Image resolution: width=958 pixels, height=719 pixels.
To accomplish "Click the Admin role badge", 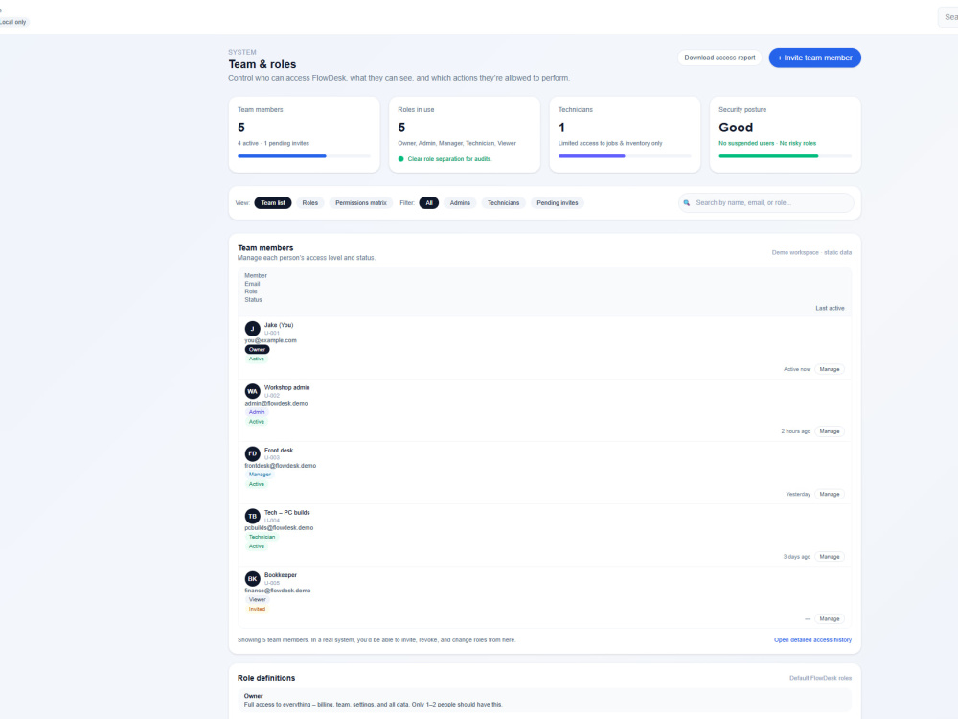I will click(257, 412).
